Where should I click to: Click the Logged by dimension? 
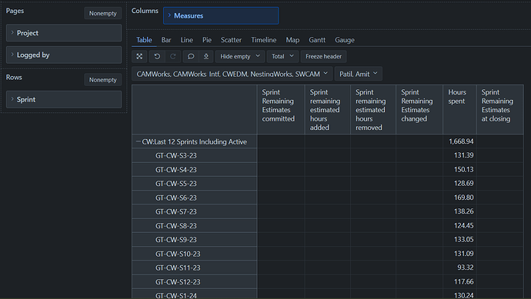(x=64, y=55)
